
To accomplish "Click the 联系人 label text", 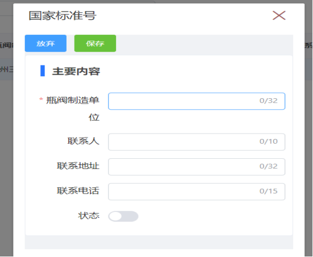I will pyautogui.click(x=83, y=141).
